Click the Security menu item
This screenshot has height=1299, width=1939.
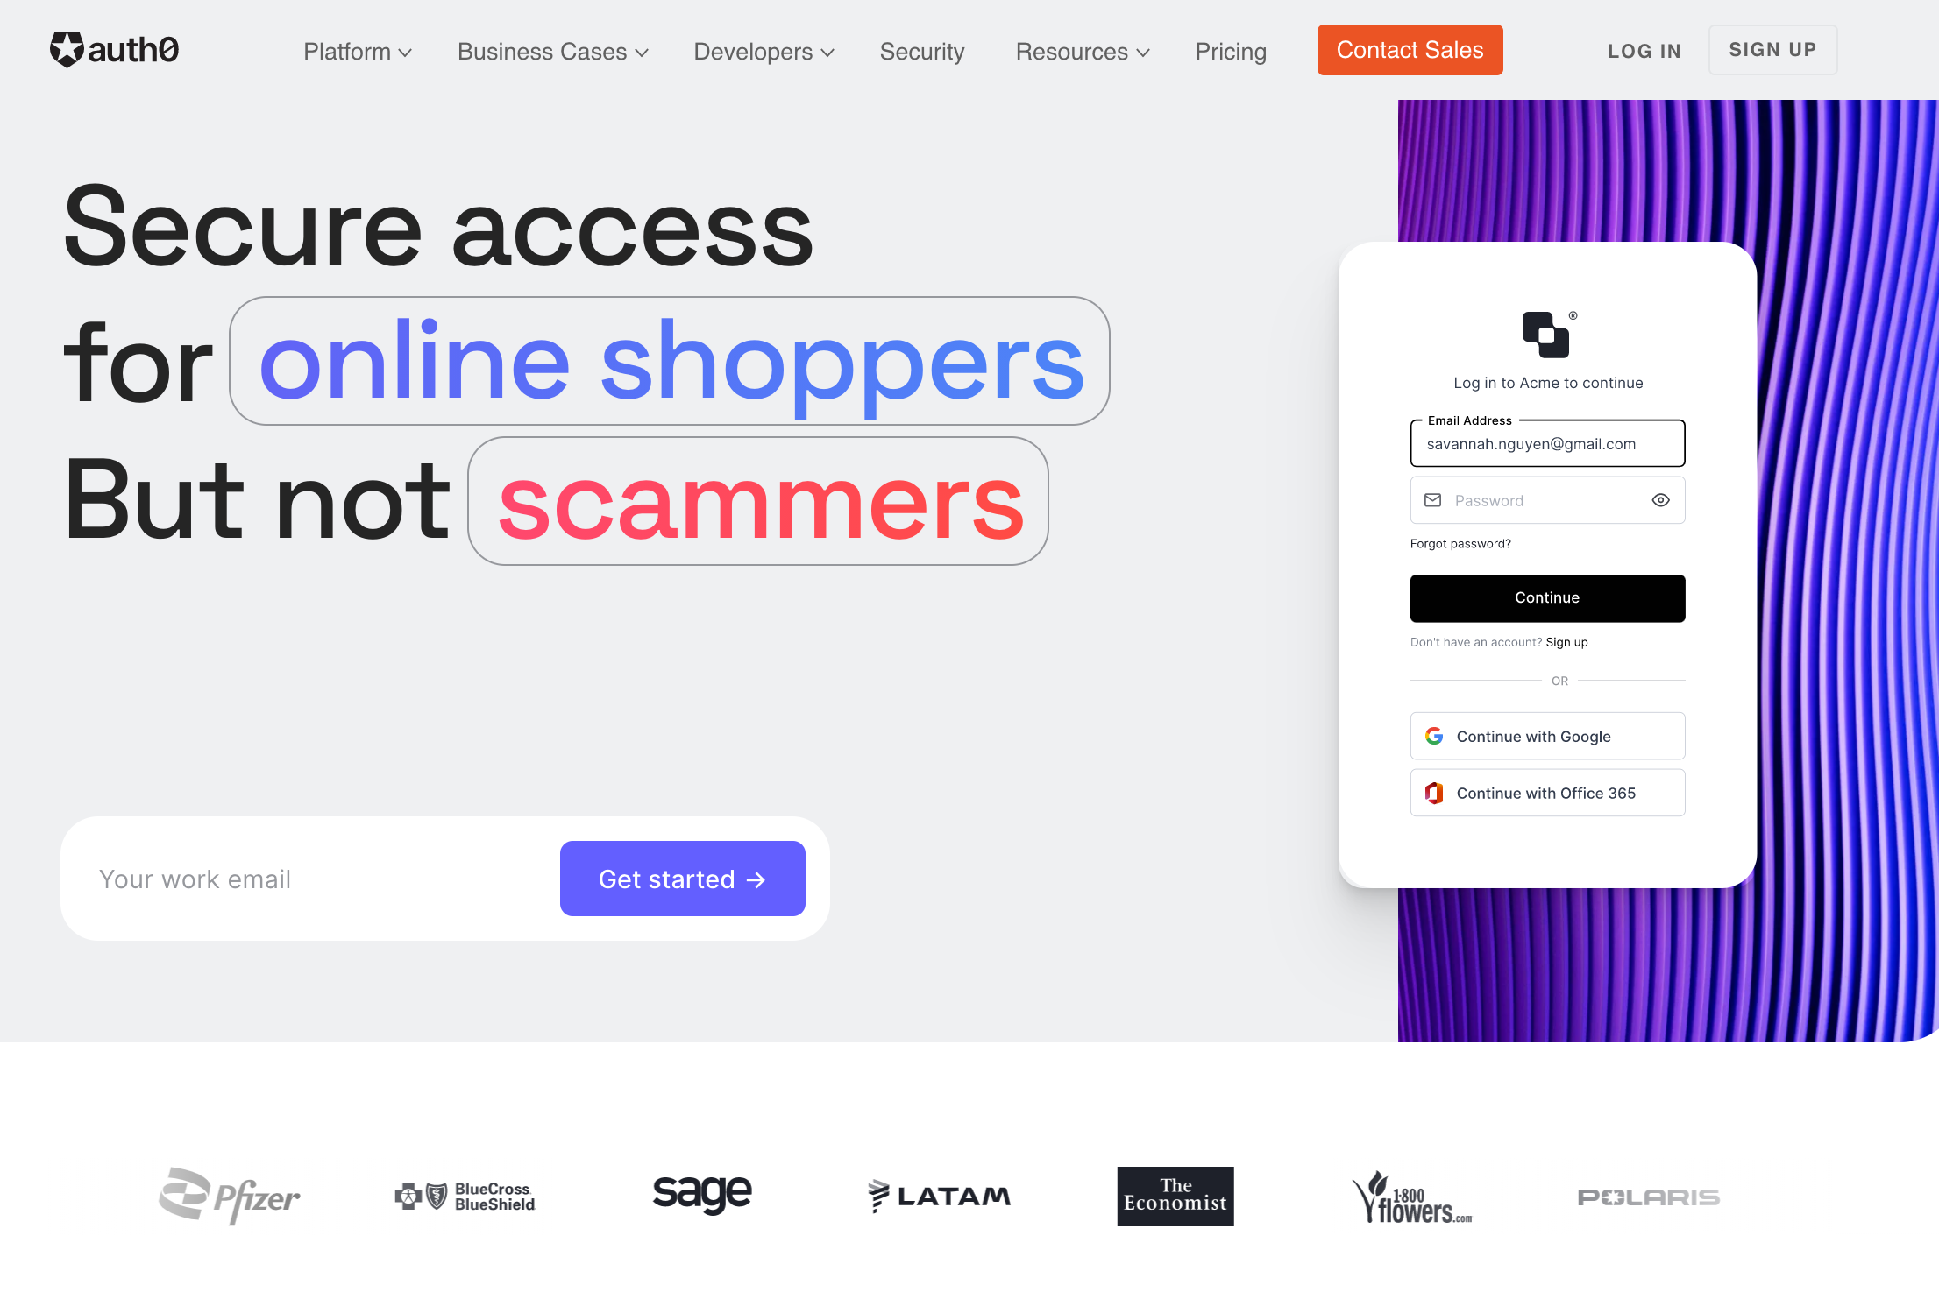pos(922,51)
